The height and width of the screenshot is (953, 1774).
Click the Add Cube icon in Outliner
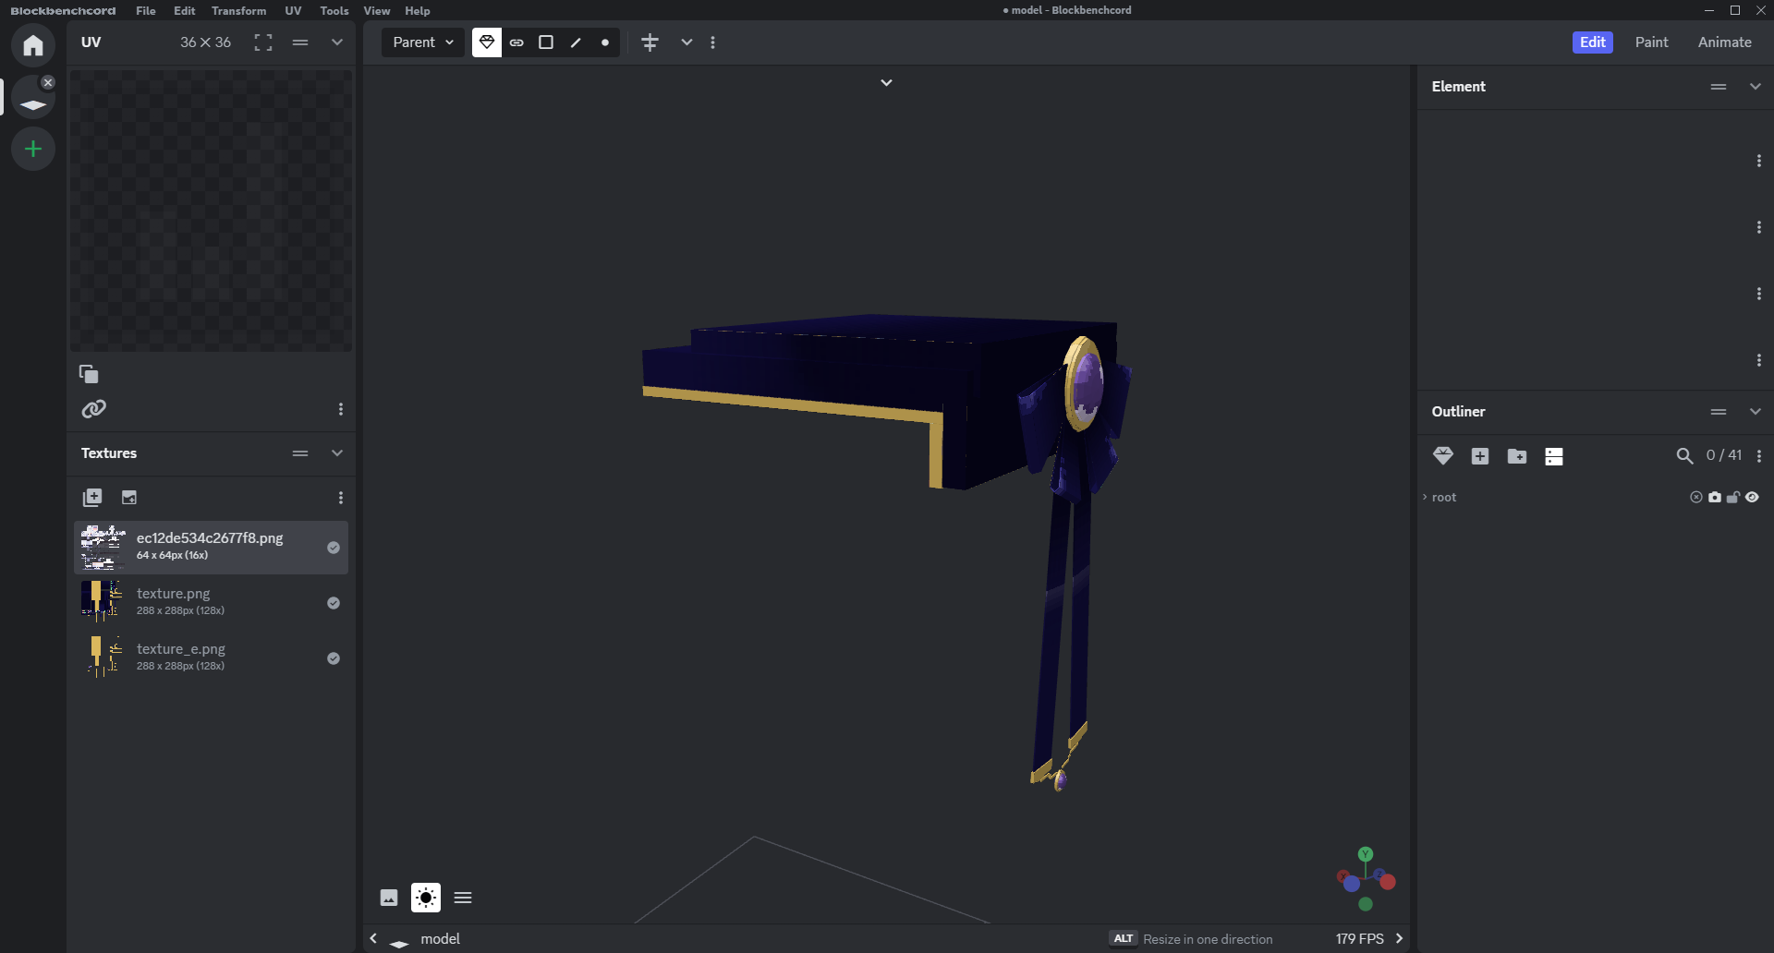1480,456
